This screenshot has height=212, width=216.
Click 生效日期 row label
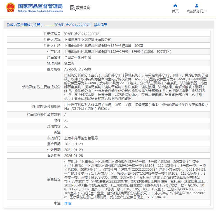pos(54,150)
